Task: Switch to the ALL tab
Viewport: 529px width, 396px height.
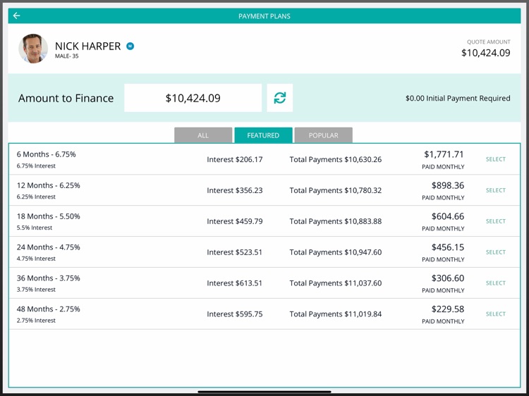Action: point(203,135)
